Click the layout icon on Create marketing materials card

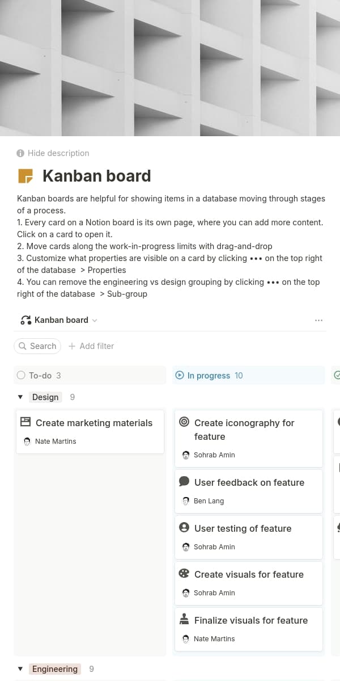pyautogui.click(x=25, y=422)
